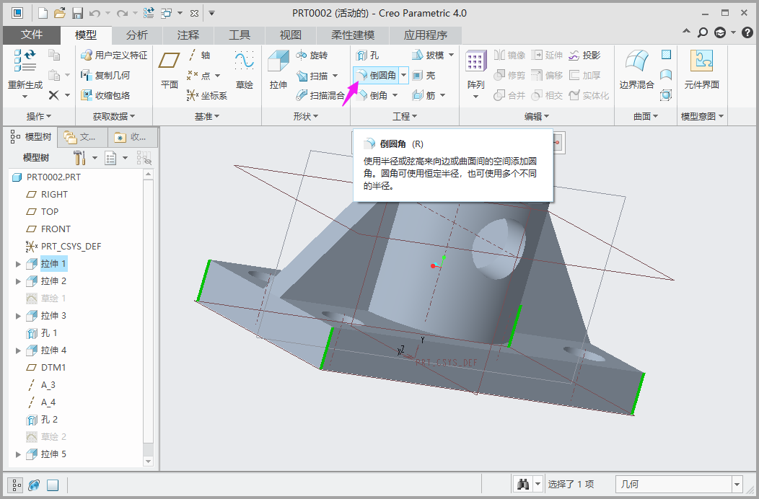Toggle full-screen button at bottom left
The height and width of the screenshot is (499, 759).
point(52,485)
